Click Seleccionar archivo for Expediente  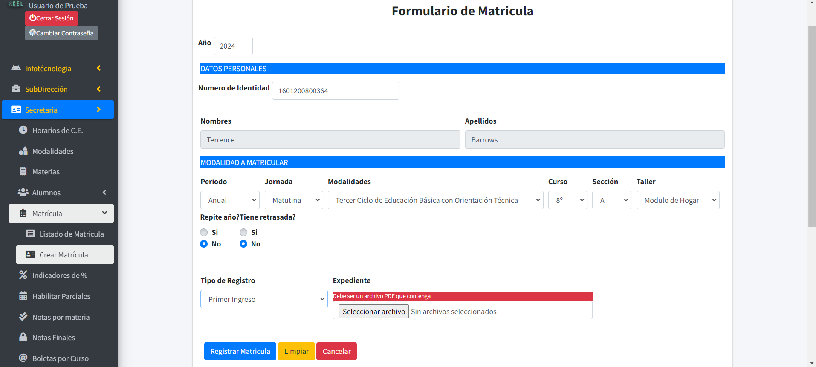(x=374, y=312)
